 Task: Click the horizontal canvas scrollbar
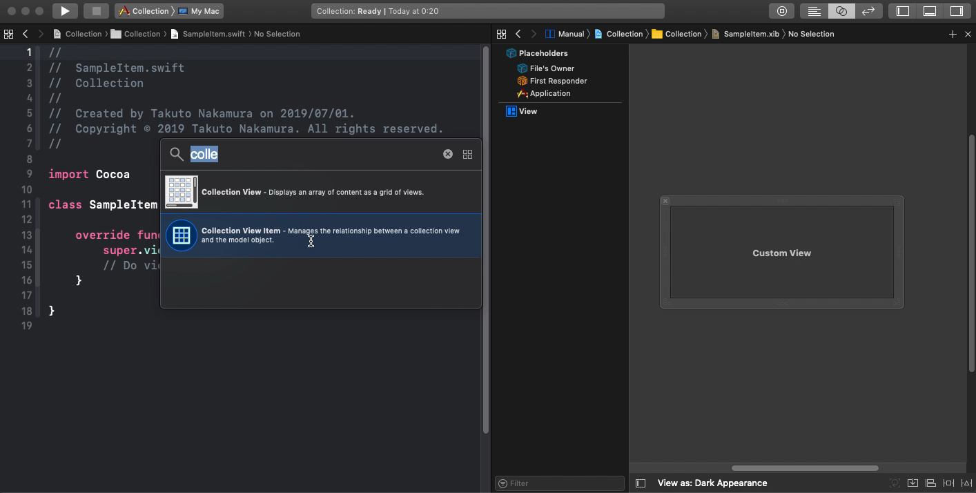(x=805, y=468)
